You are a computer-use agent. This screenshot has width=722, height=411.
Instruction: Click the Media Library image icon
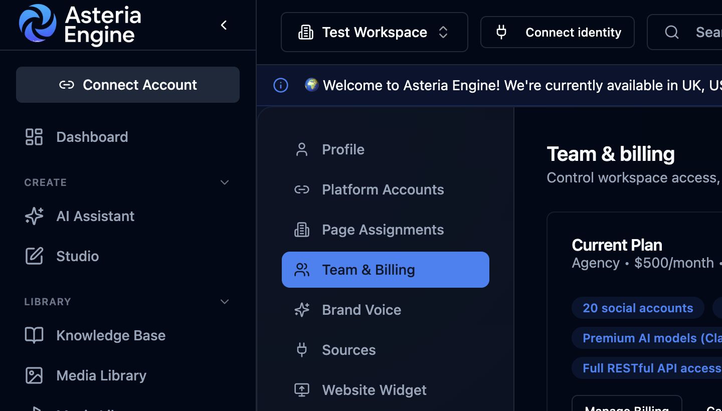coord(34,375)
